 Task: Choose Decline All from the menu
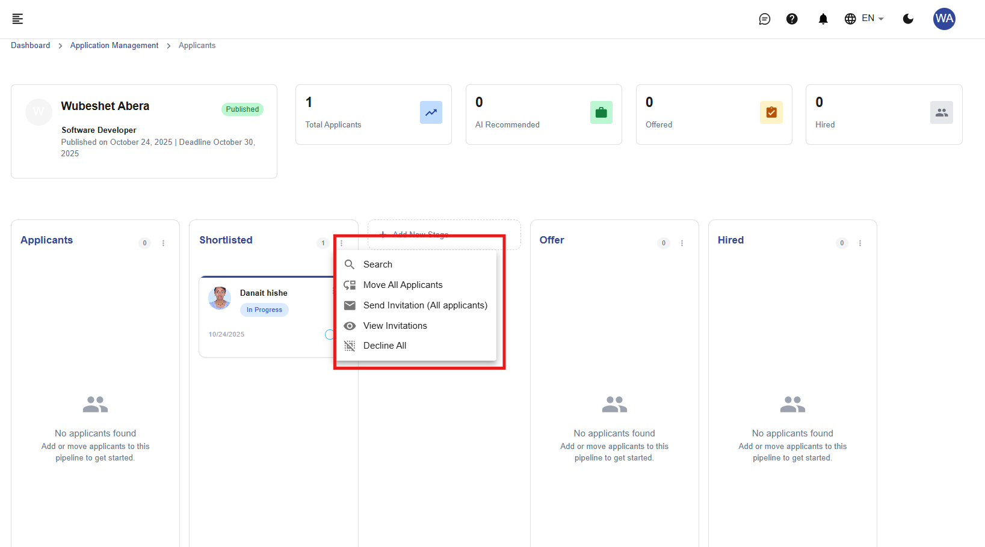(384, 346)
